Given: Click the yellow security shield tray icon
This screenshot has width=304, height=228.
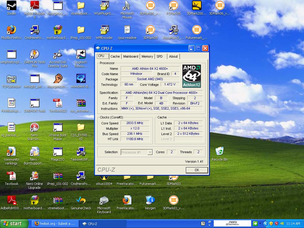Looking at the screenshot, I should pos(271,224).
